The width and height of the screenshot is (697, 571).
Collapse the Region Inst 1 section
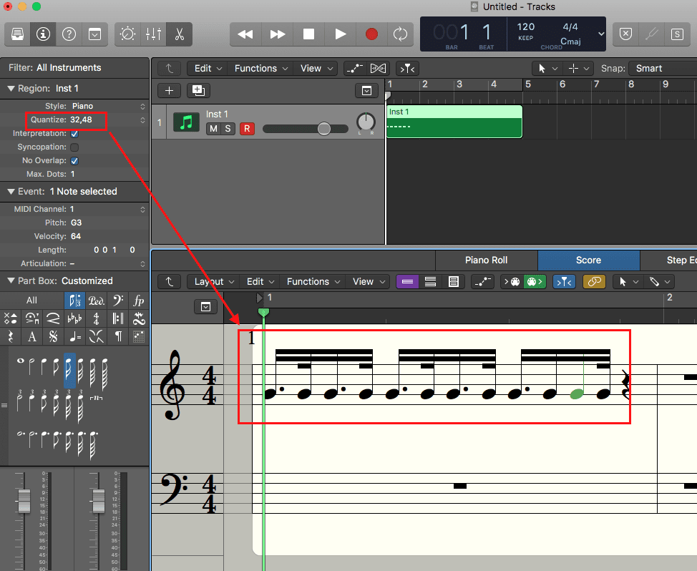click(x=11, y=89)
